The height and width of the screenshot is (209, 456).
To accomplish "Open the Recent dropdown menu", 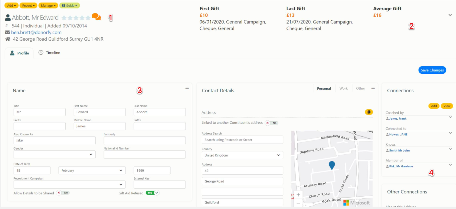I will coord(28,6).
